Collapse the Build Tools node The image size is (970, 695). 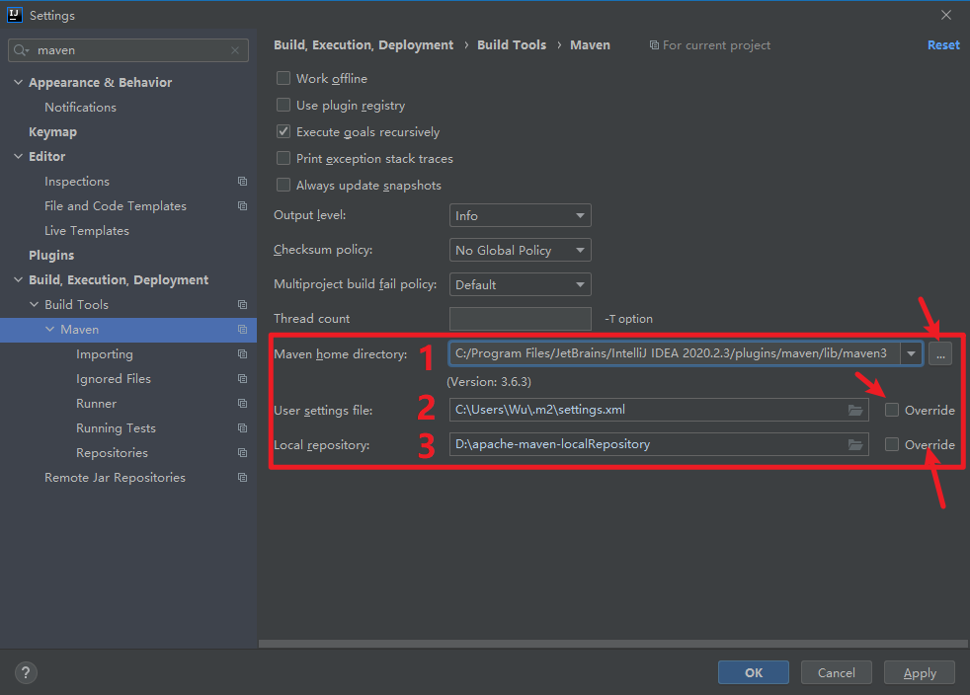[x=34, y=305]
